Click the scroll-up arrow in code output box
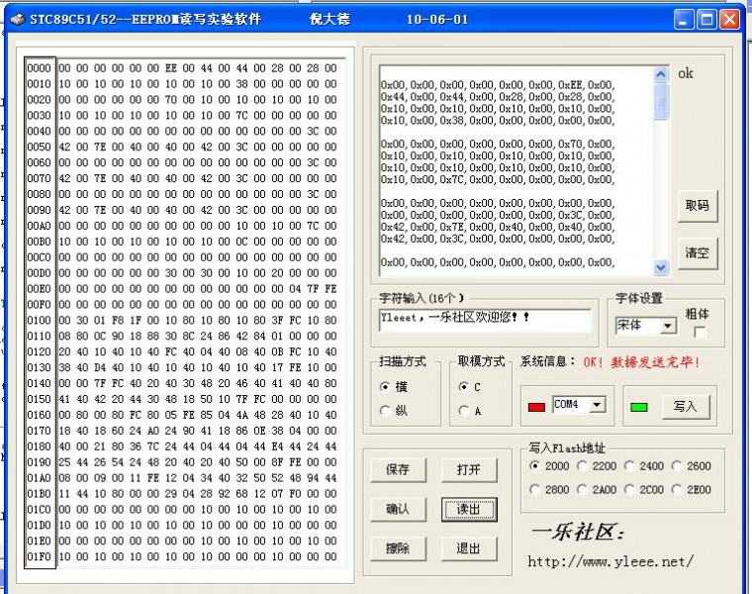Image resolution: width=752 pixels, height=594 pixels. [x=661, y=74]
